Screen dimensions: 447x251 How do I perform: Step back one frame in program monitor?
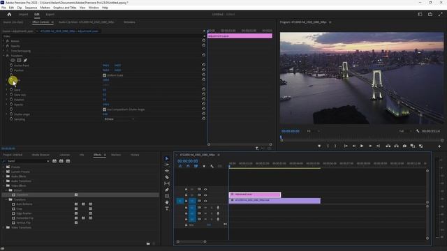coord(354,146)
